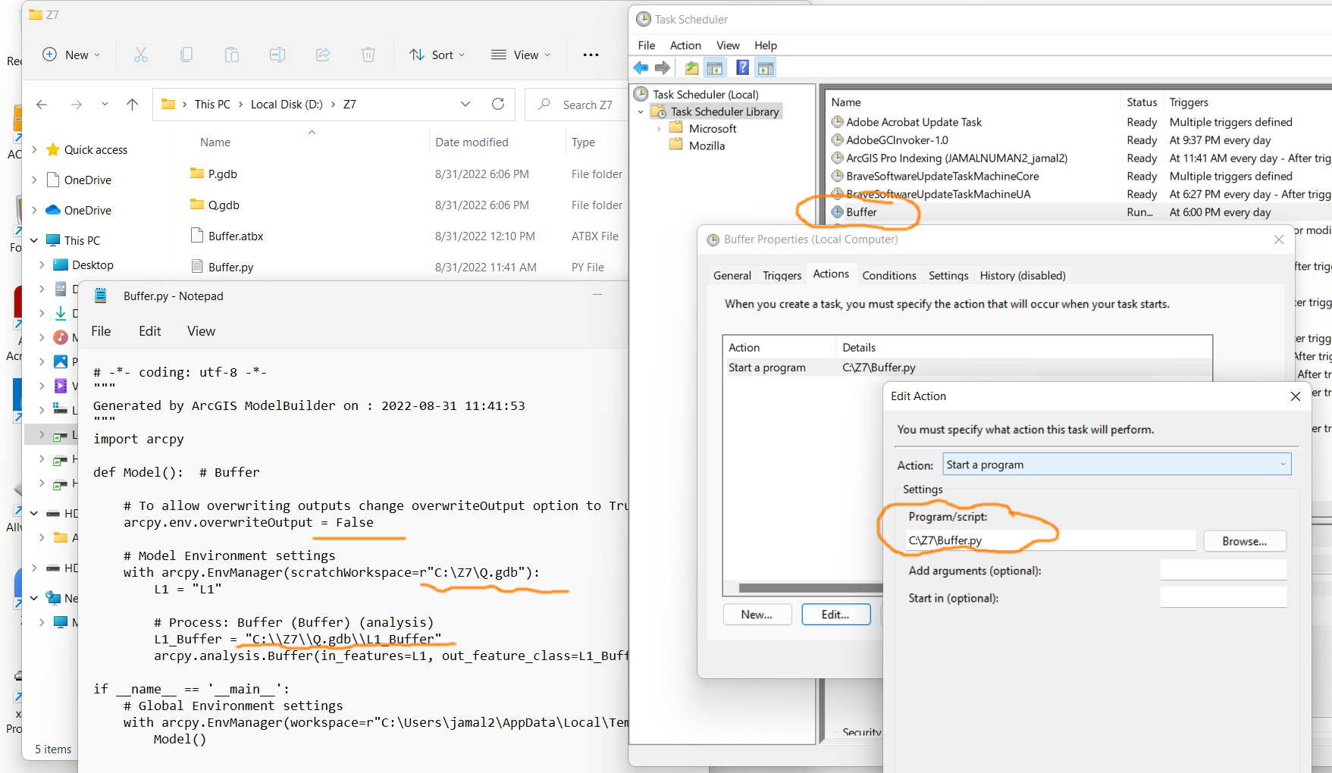This screenshot has height=773, width=1332.
Task: Expand the Desktop node under This PC
Action: (x=42, y=264)
